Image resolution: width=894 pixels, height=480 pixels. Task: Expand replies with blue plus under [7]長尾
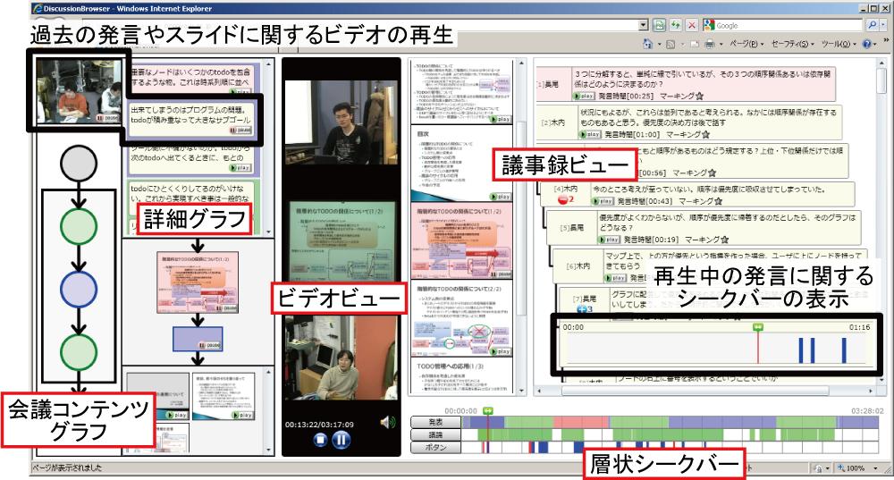coord(582,309)
